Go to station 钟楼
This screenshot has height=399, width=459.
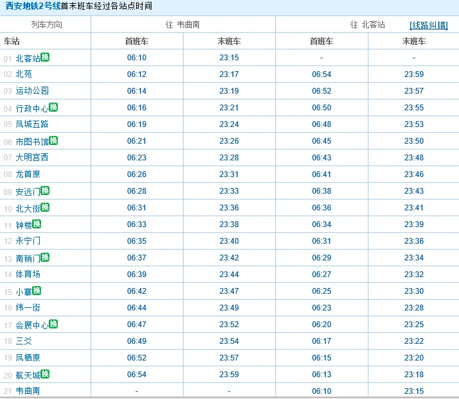coord(24,225)
